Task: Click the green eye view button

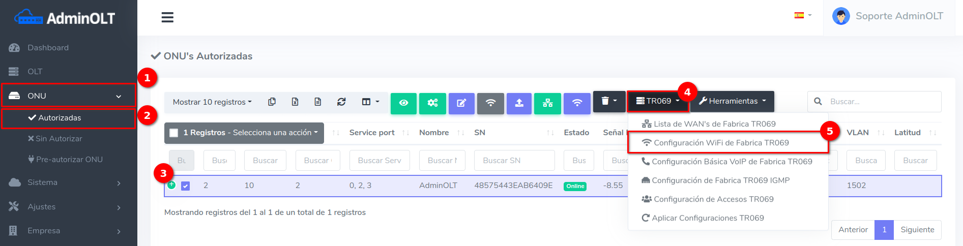Action: pyautogui.click(x=403, y=103)
